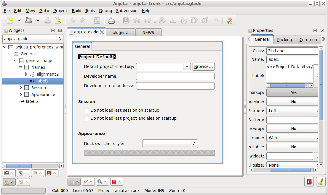
Task: Open the magnifier search pane button
Action: coord(102,182)
